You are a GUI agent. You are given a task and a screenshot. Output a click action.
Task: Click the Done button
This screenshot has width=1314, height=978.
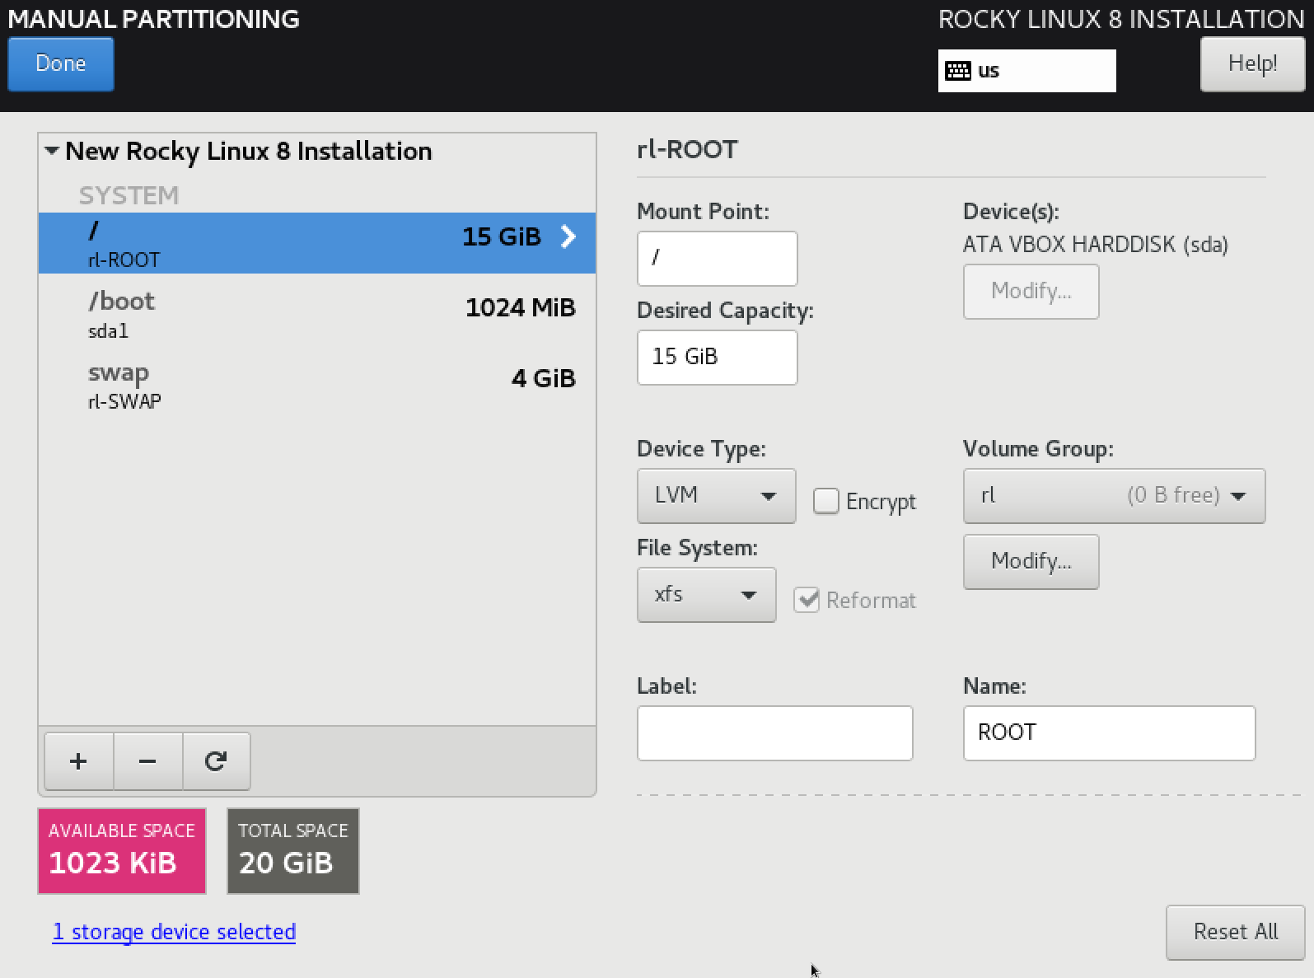(x=61, y=63)
